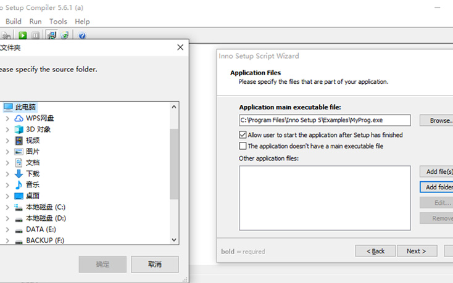Expand the 视频 tree node

[7, 141]
